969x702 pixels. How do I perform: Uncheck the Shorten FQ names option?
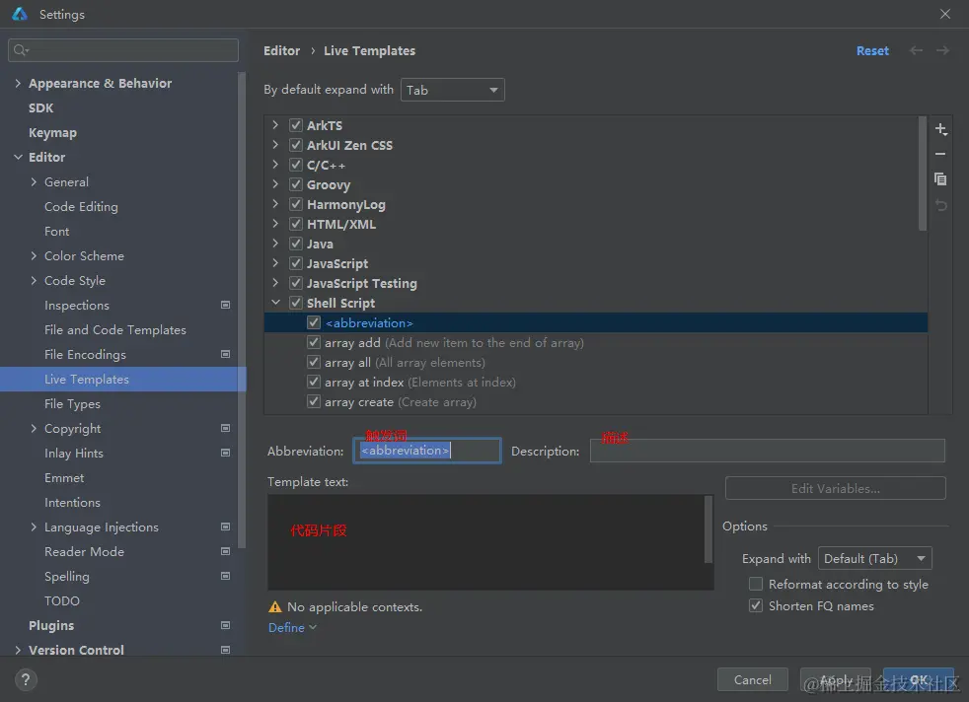point(756,605)
